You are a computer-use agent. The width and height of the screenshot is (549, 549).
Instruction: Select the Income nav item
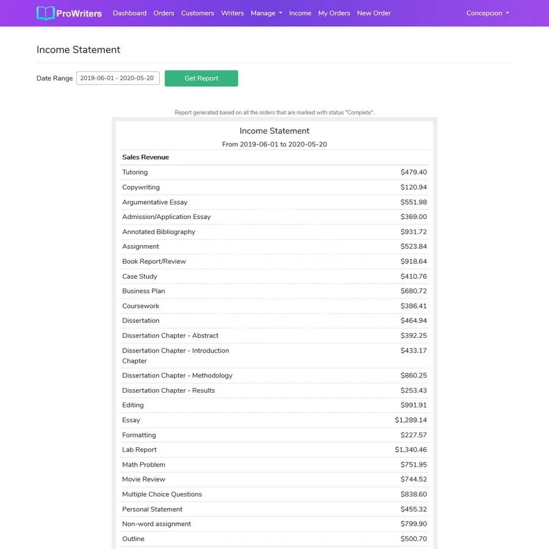(300, 13)
